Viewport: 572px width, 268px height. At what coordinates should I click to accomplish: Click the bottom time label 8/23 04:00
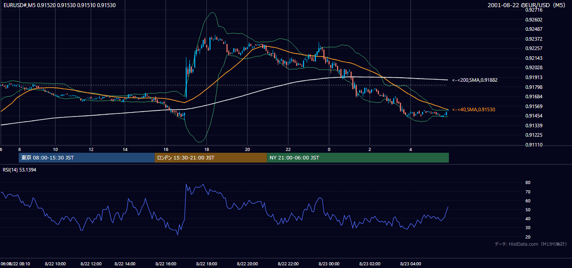[411, 264]
